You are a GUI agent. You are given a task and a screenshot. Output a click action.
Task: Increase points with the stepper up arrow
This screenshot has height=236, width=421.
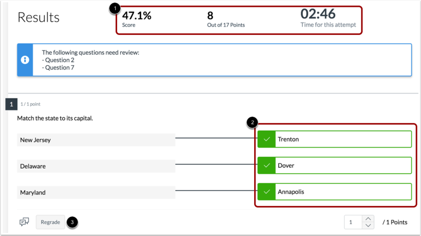point(368,219)
